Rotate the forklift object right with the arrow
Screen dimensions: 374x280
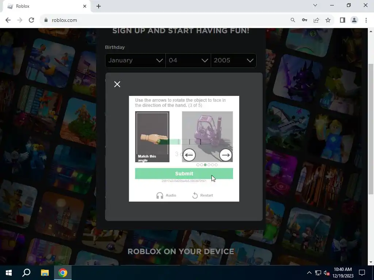225,155
